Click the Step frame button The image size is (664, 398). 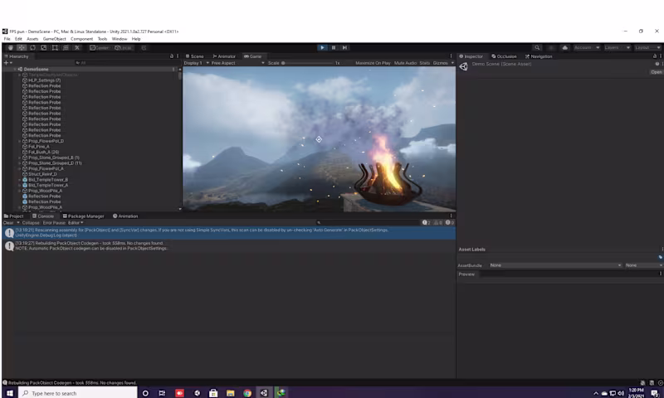pos(344,47)
